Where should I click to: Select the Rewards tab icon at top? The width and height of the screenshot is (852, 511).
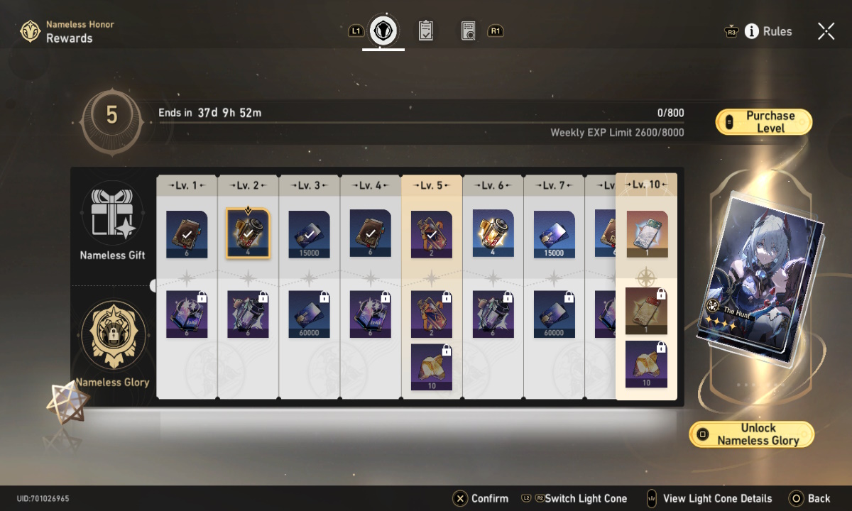click(x=383, y=31)
